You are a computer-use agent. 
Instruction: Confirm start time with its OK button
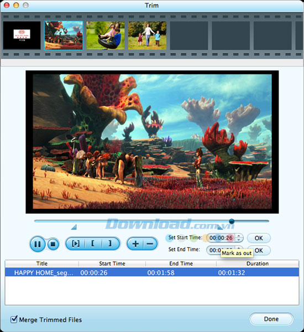tap(259, 238)
